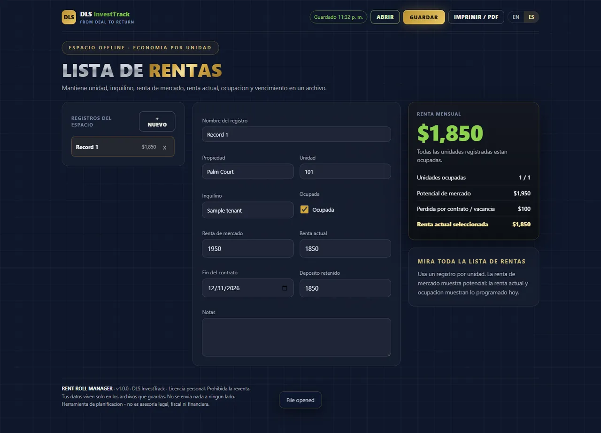Screen dimensions: 601x433
Task: Click the Unidades ocupadas row
Action: pyautogui.click(x=474, y=178)
